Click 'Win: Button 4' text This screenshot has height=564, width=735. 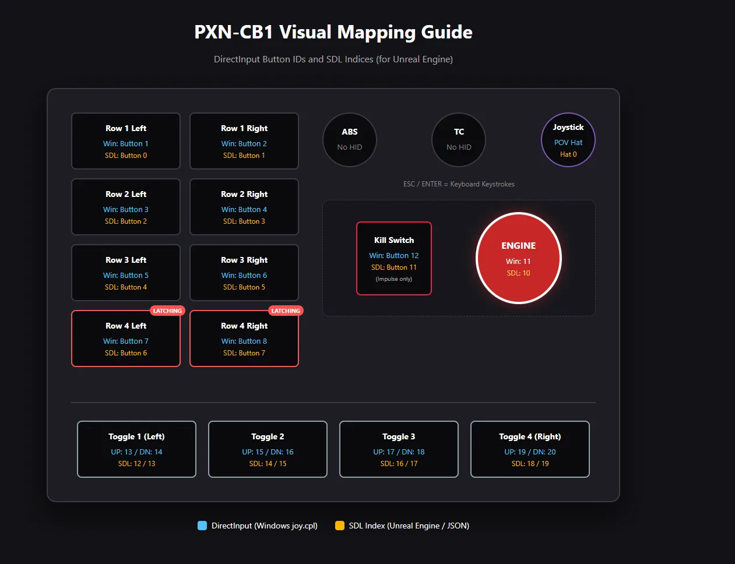pos(244,209)
